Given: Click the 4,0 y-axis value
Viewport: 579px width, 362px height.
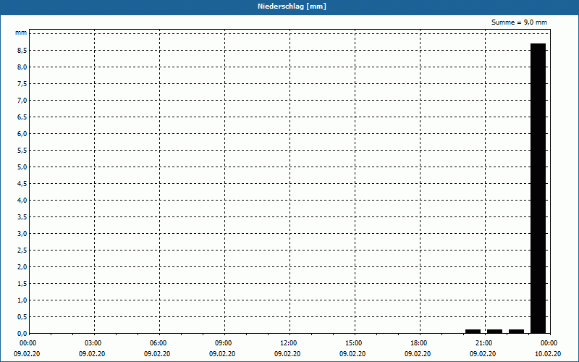Looking at the screenshot, I should (x=22, y=200).
